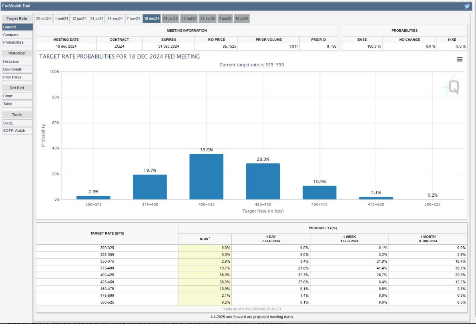
Task: Click the expires date 31 dec 2024
Action: coord(169,46)
